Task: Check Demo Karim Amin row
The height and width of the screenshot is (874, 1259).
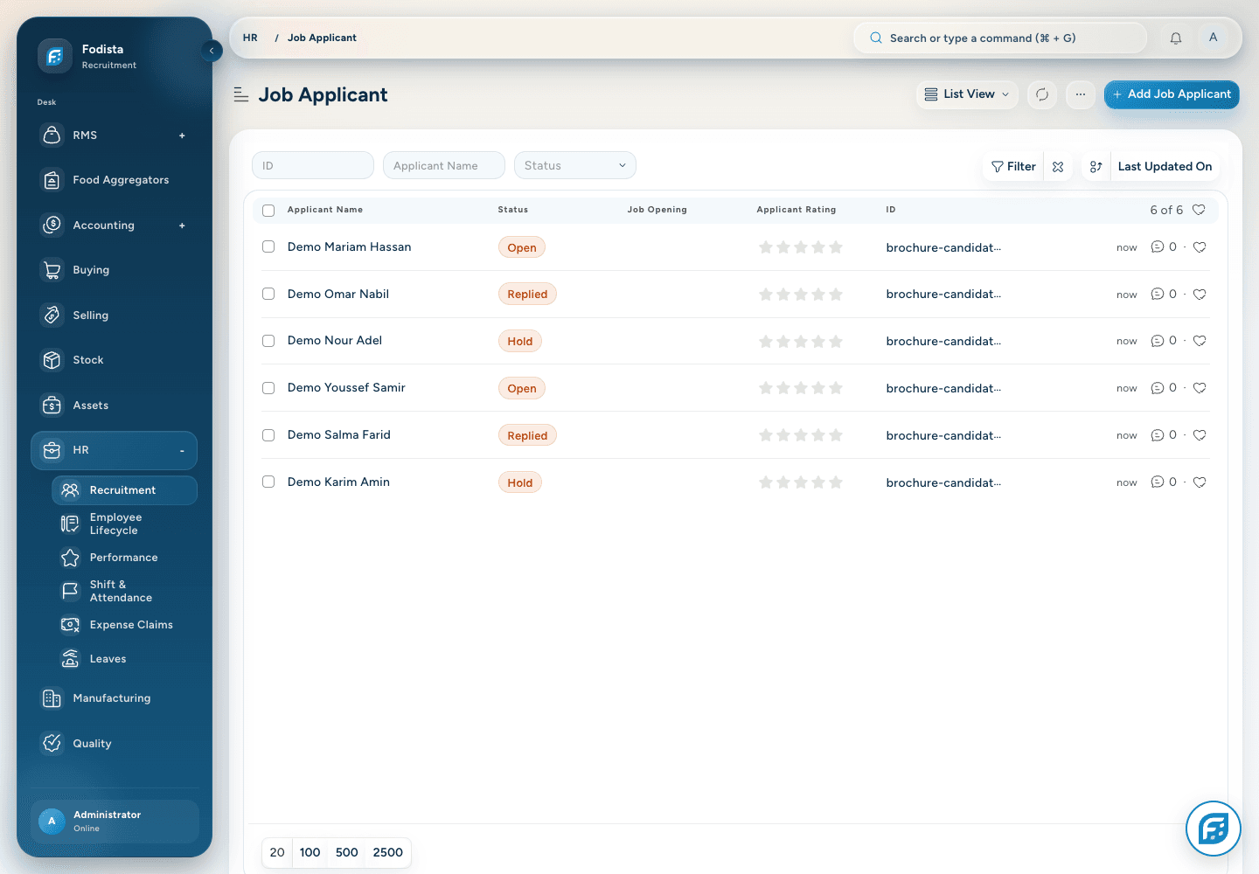Action: point(268,482)
